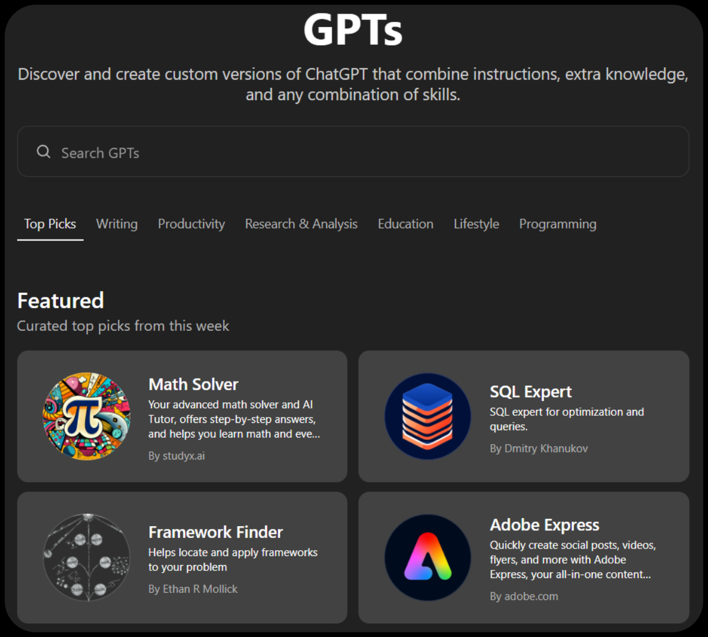
Task: Select the Top Picks tab
Action: (x=50, y=224)
